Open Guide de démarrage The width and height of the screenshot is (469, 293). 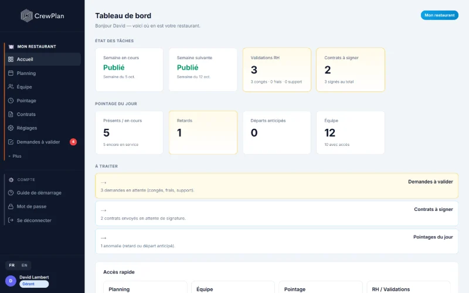(x=43, y=193)
